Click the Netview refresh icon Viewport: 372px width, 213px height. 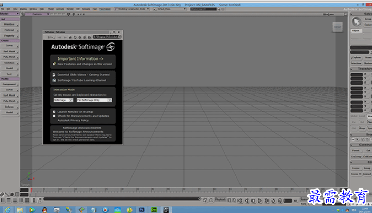click(x=75, y=37)
